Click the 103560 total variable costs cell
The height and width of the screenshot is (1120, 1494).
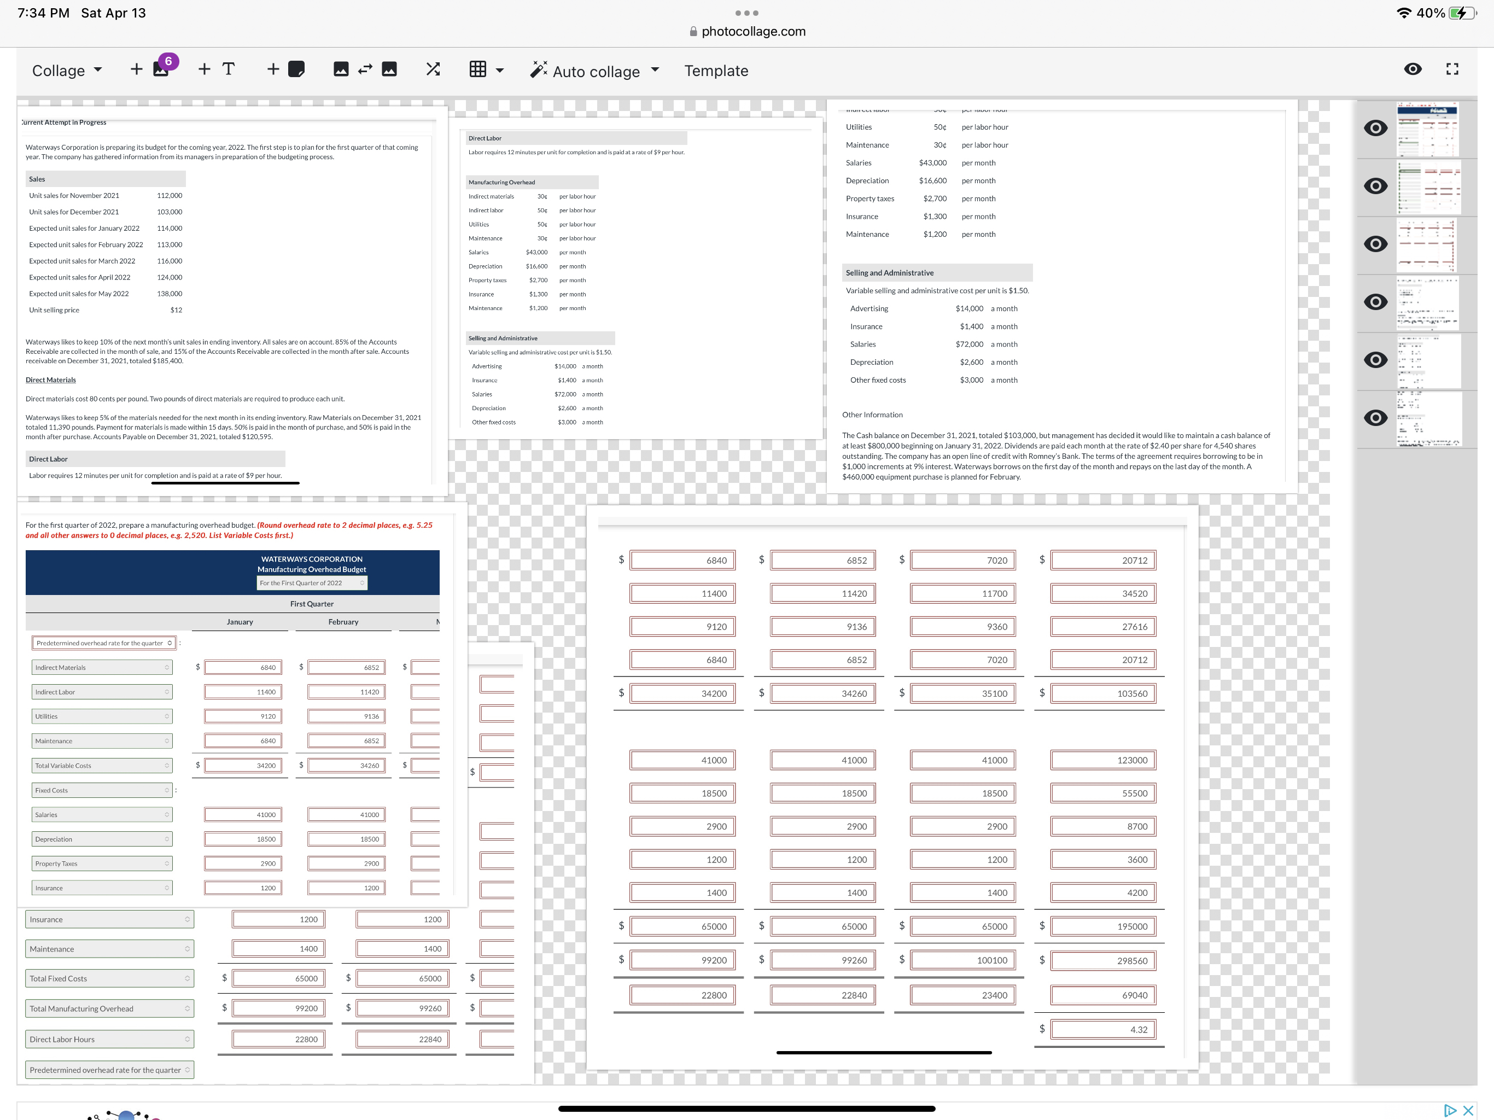point(1104,693)
